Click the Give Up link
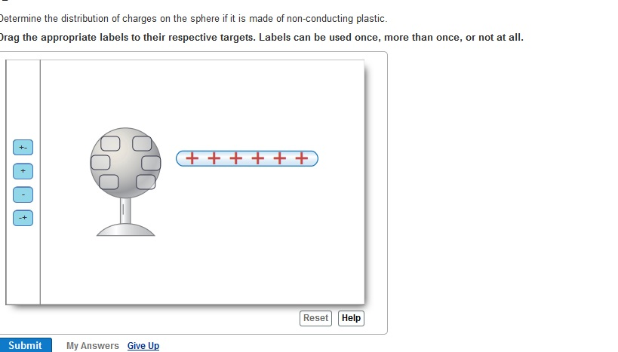Image resolution: width=618 pixels, height=352 pixels. [x=143, y=346]
